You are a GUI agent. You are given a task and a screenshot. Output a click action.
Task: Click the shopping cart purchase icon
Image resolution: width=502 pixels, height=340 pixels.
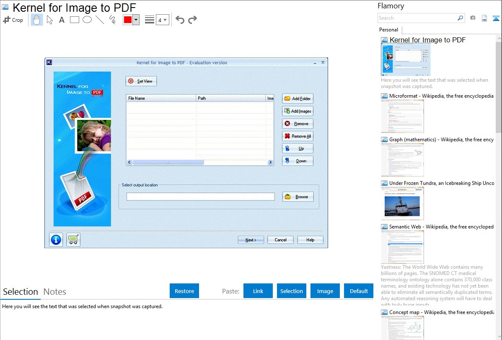[73, 239]
